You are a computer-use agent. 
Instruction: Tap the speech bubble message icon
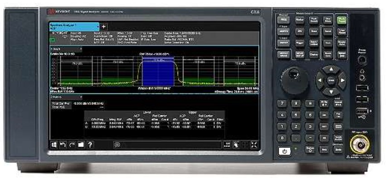point(117,145)
